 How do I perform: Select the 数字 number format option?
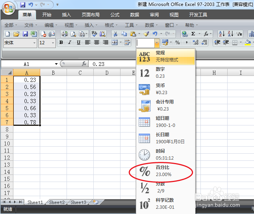tap(165, 73)
